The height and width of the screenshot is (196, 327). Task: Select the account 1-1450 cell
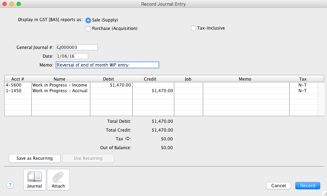[x=18, y=91]
